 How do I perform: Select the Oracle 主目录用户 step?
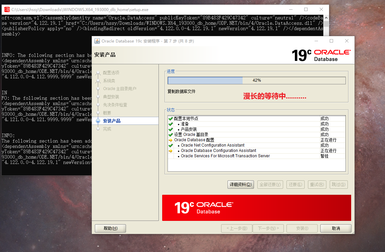120,89
